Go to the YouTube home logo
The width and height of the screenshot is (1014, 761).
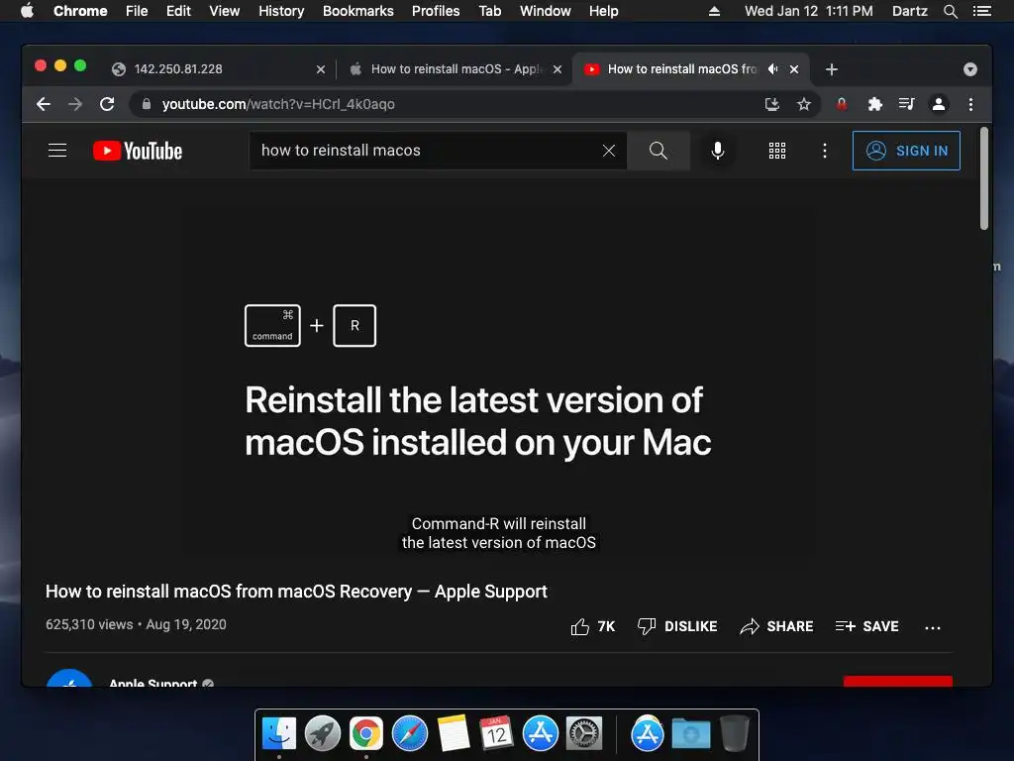point(137,151)
